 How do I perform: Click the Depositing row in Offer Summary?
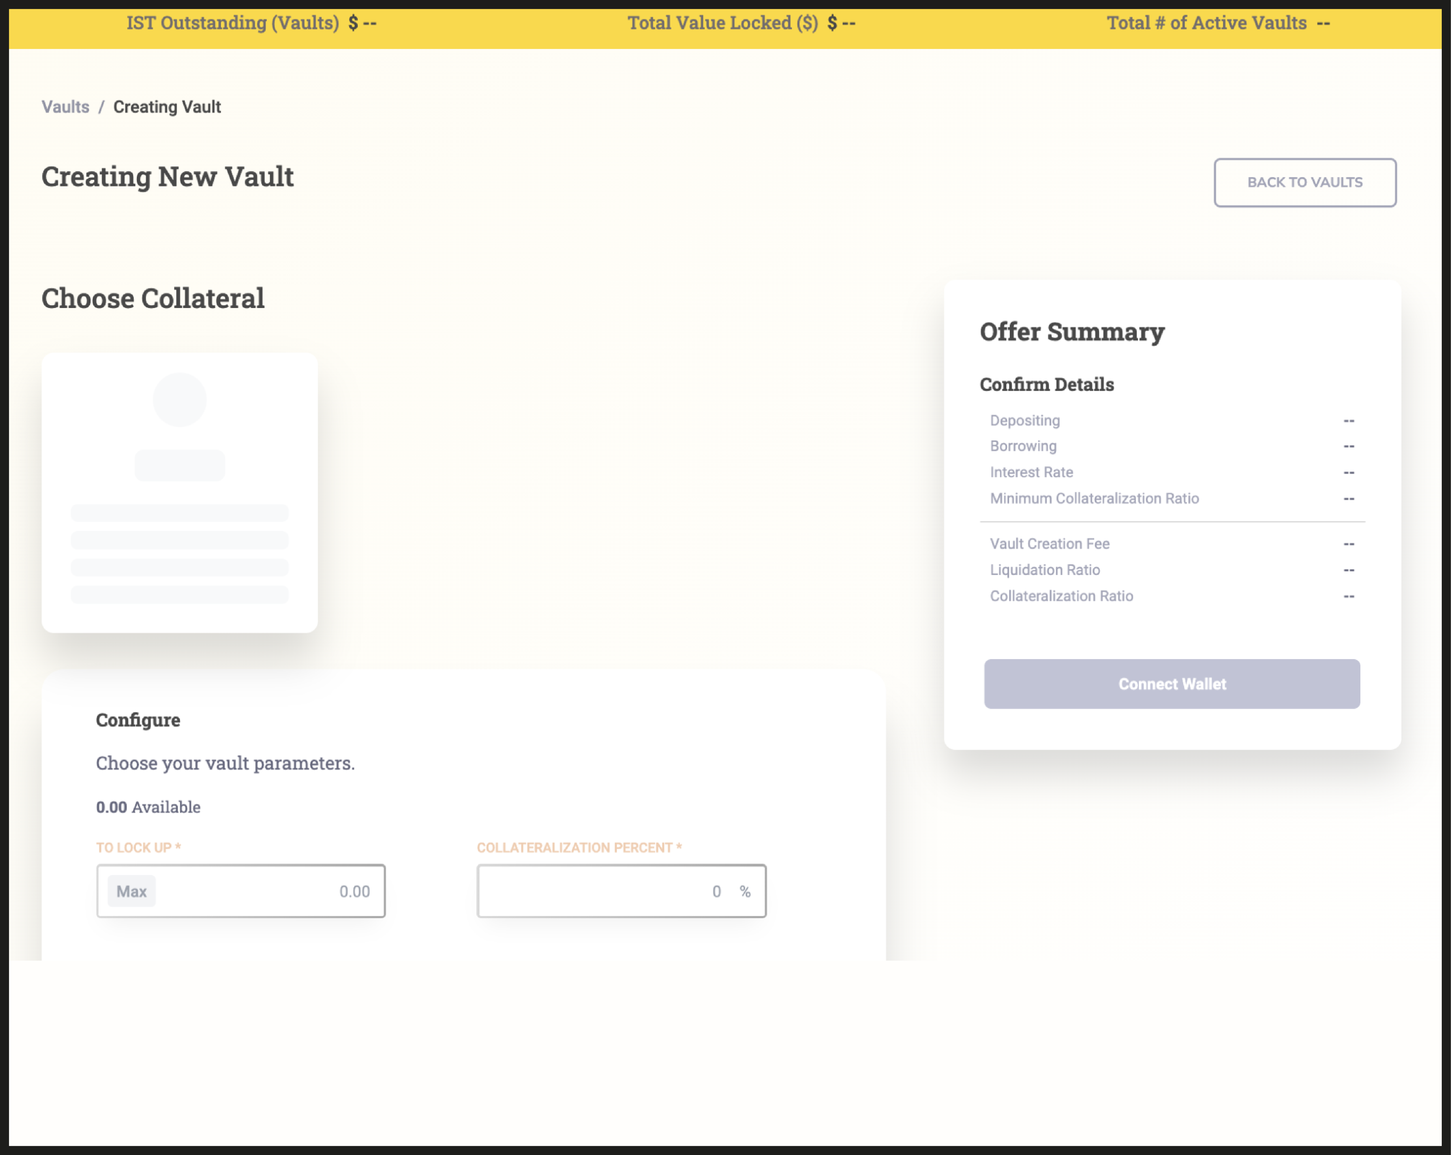(1025, 420)
